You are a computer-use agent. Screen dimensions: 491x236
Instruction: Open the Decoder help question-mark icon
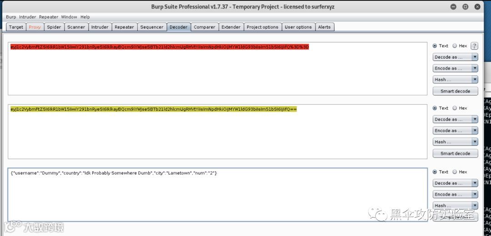[474, 46]
